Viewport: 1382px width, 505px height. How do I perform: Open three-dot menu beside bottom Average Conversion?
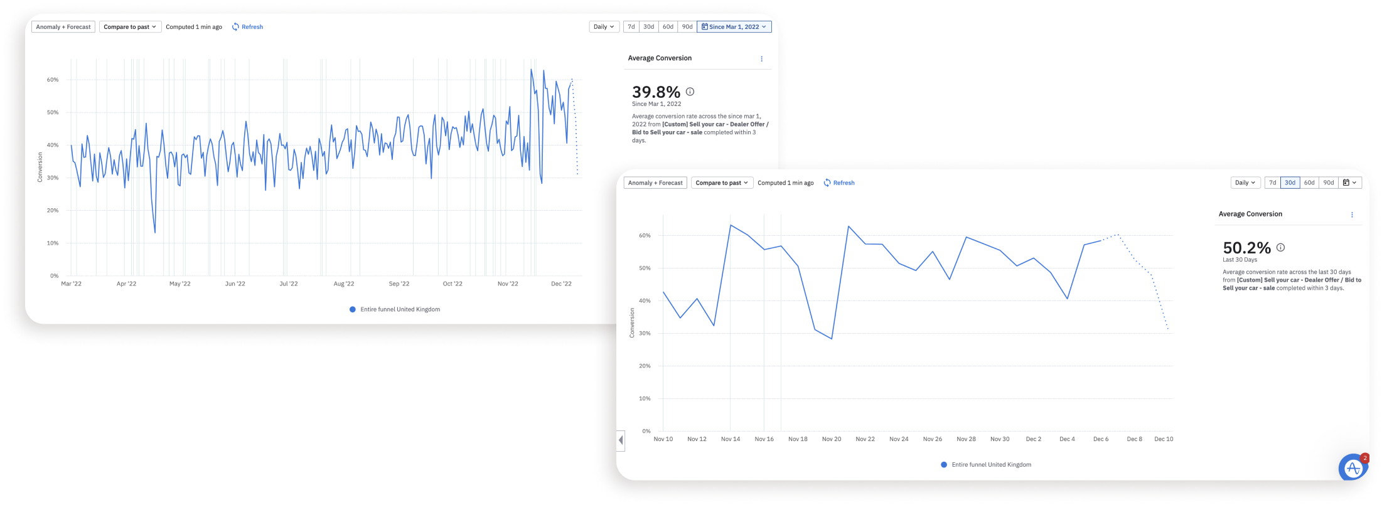pyautogui.click(x=1352, y=215)
